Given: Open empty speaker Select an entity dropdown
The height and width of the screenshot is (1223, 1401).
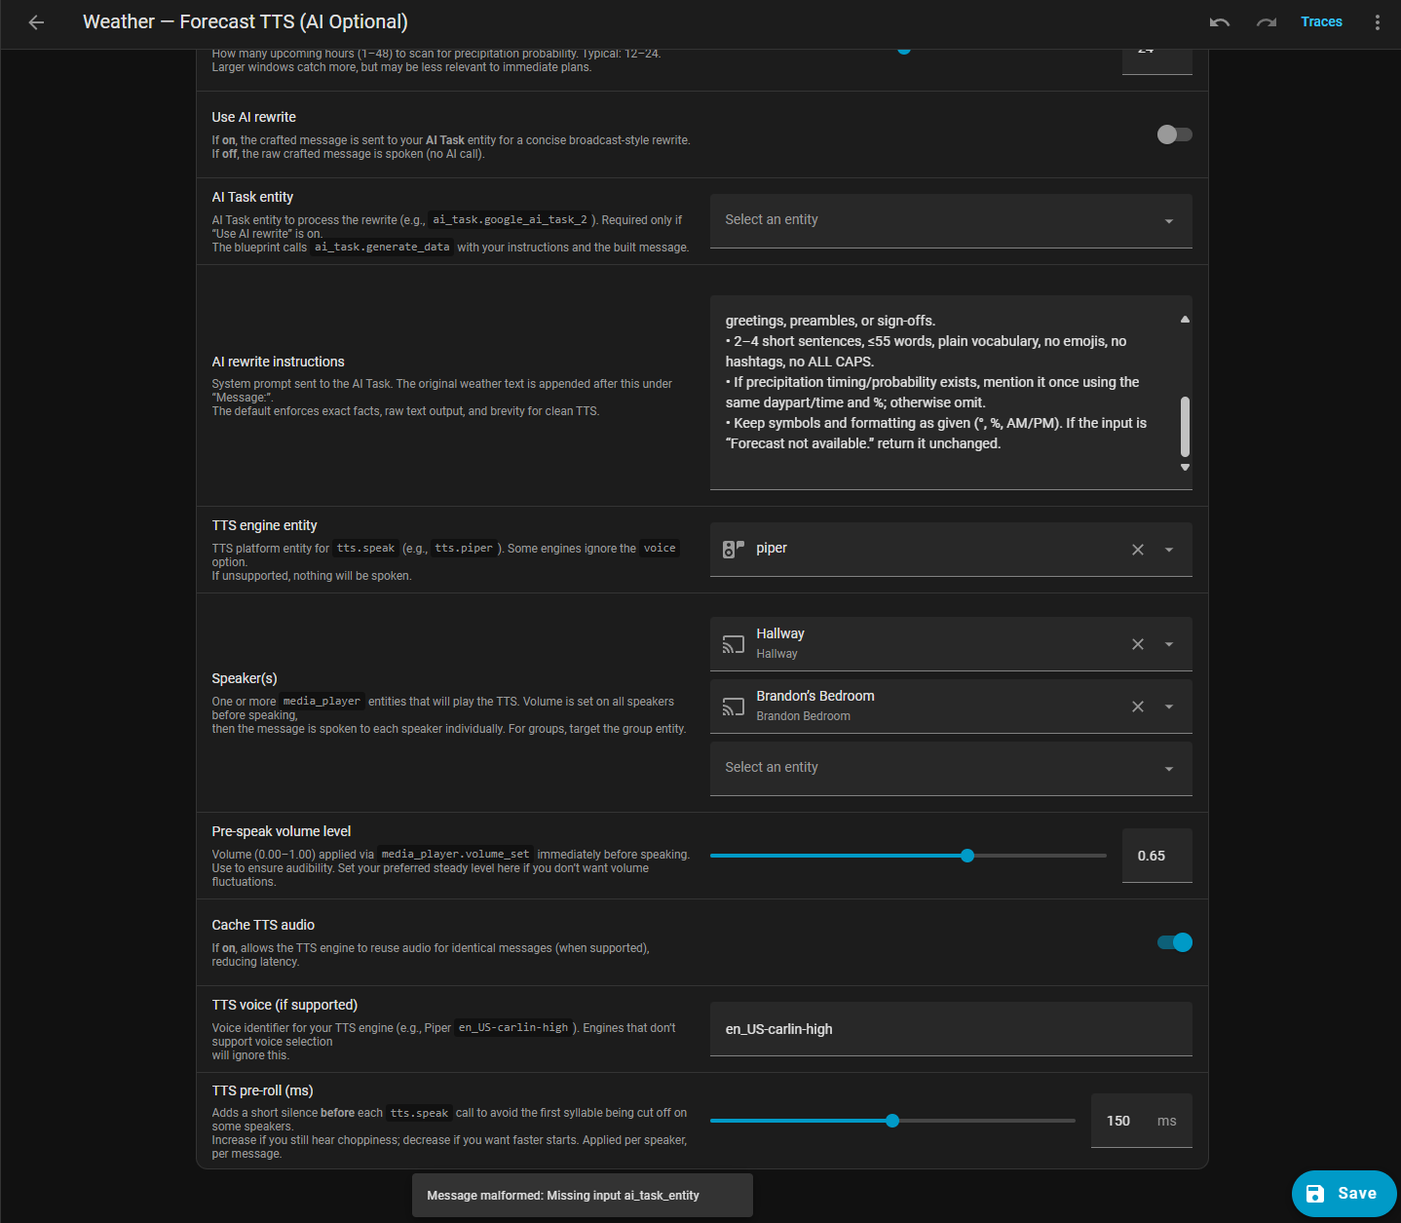Looking at the screenshot, I should click(950, 768).
